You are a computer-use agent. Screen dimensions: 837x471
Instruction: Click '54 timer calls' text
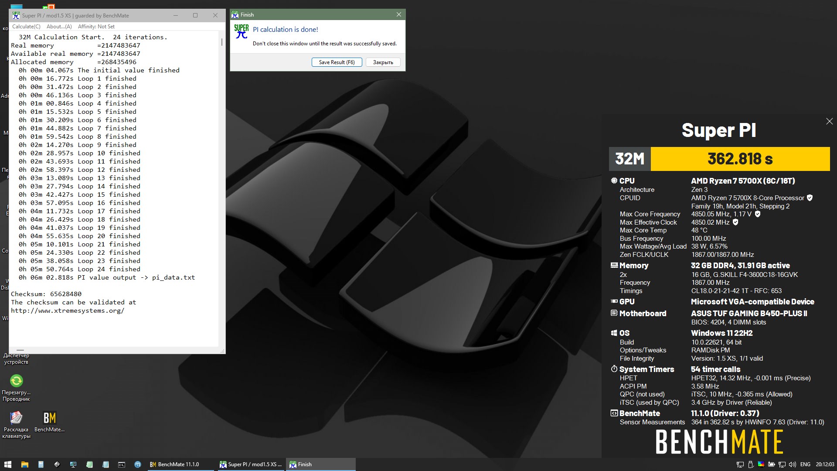tap(715, 369)
